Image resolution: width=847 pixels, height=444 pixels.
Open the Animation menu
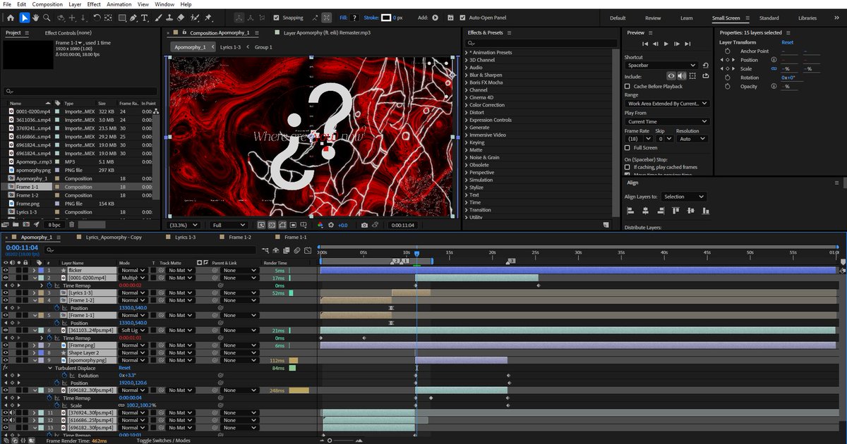pos(119,4)
